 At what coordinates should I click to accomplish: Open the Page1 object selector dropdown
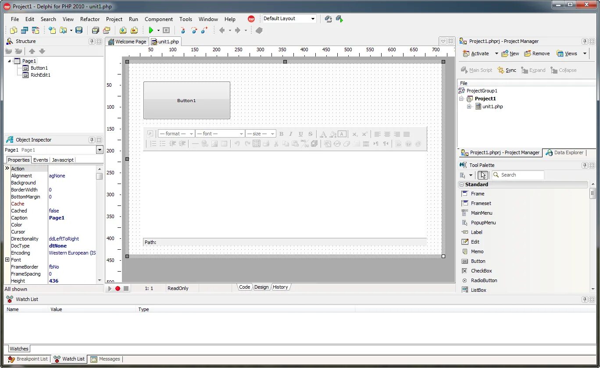click(x=100, y=150)
